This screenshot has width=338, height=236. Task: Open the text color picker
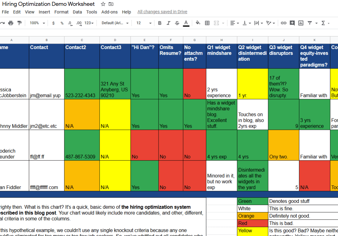click(x=186, y=23)
